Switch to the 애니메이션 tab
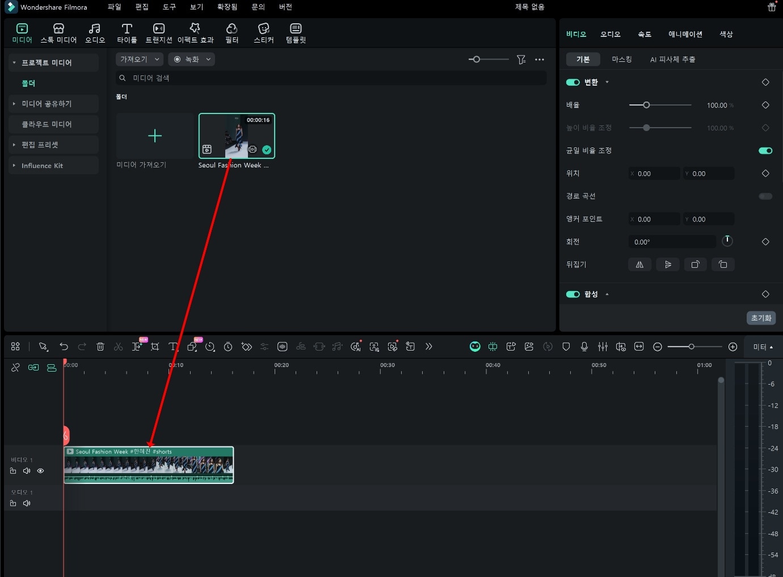783x577 pixels. point(685,34)
